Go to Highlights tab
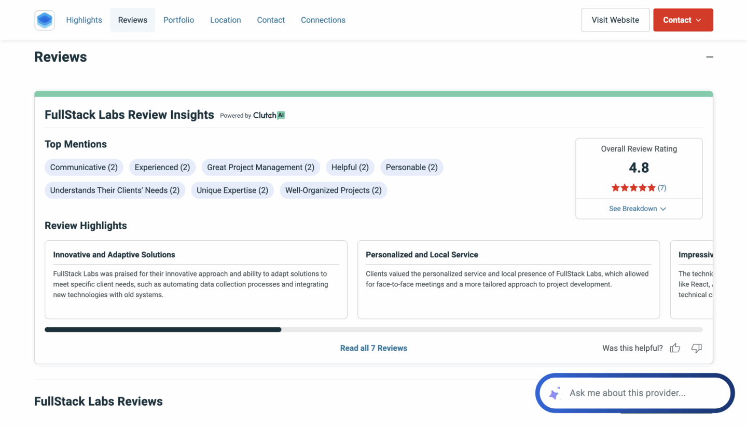 tap(84, 20)
